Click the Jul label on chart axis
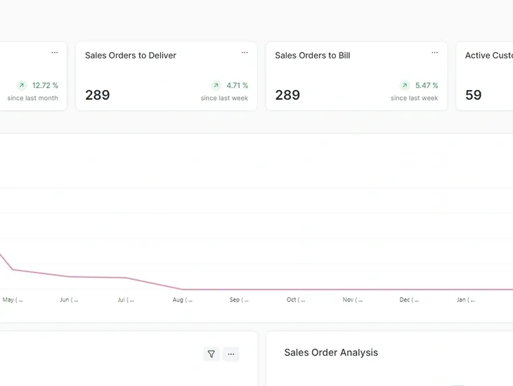 point(126,300)
